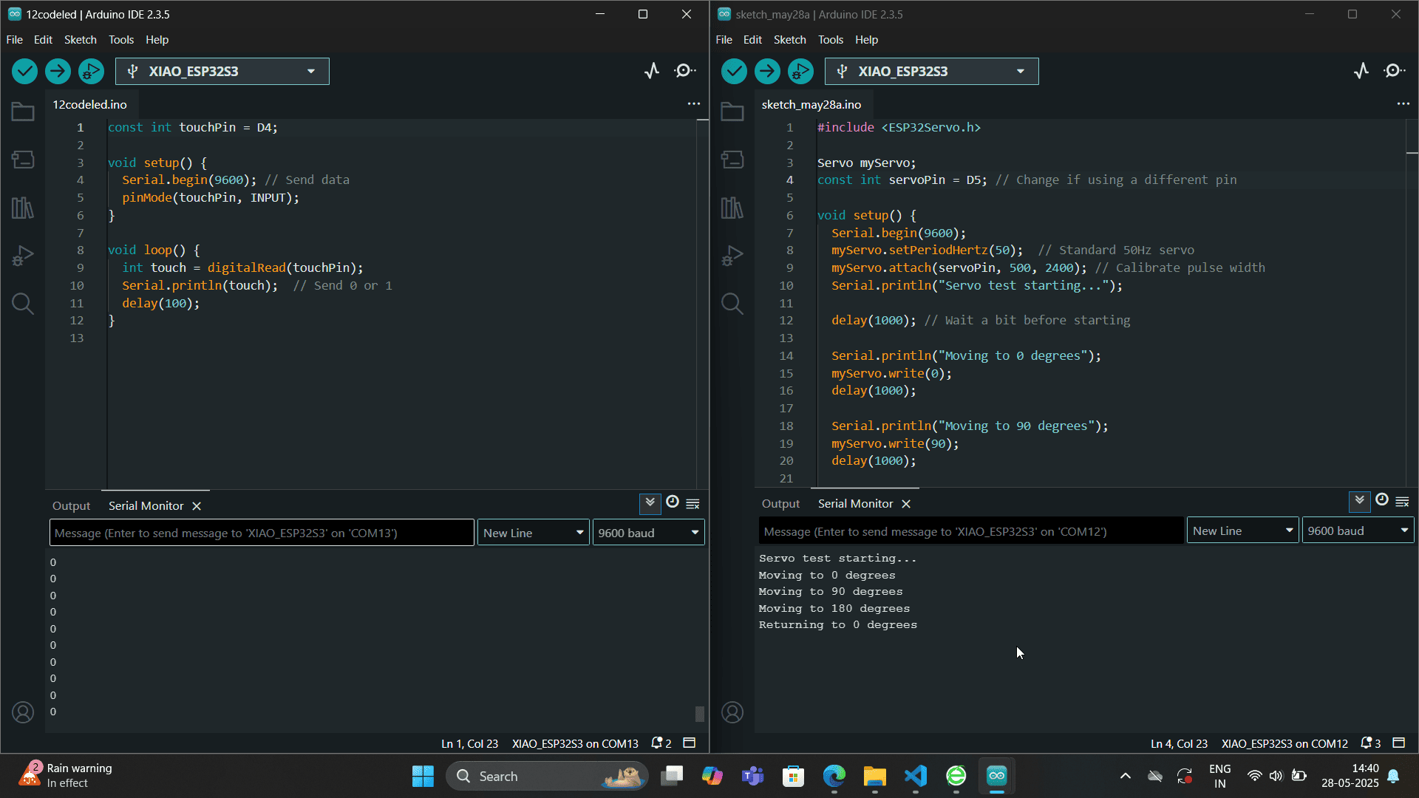The height and width of the screenshot is (798, 1419).
Task: Click Verify button in sketch_may28a window
Action: 734,71
